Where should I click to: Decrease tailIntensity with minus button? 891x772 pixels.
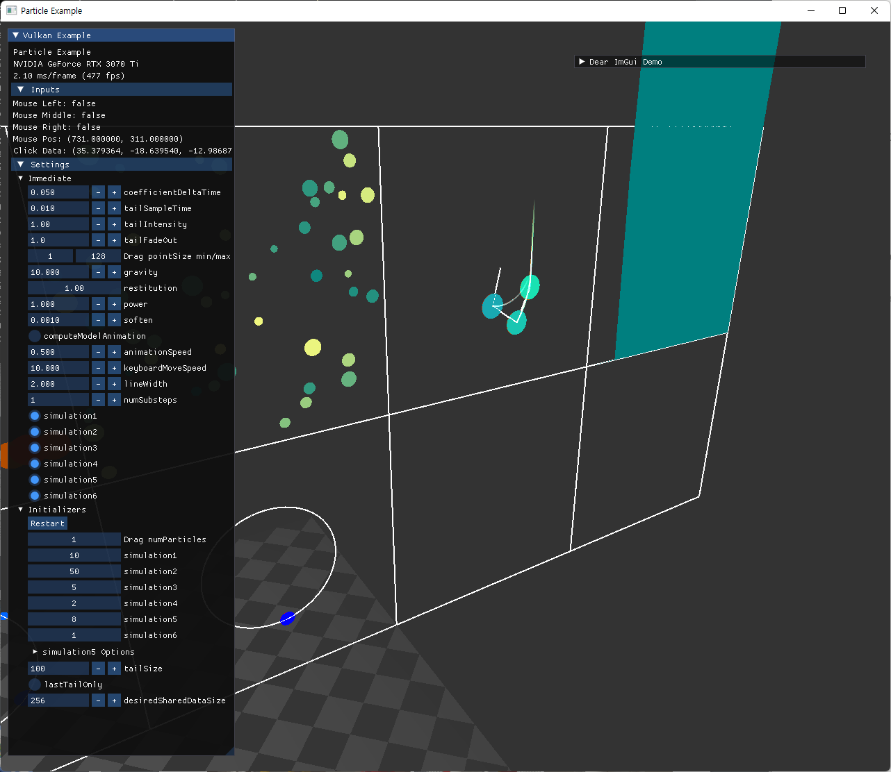pyautogui.click(x=98, y=224)
